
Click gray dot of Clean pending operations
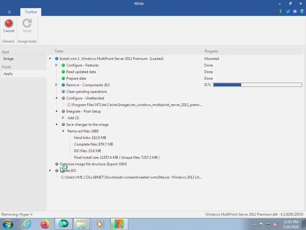tap(63, 92)
